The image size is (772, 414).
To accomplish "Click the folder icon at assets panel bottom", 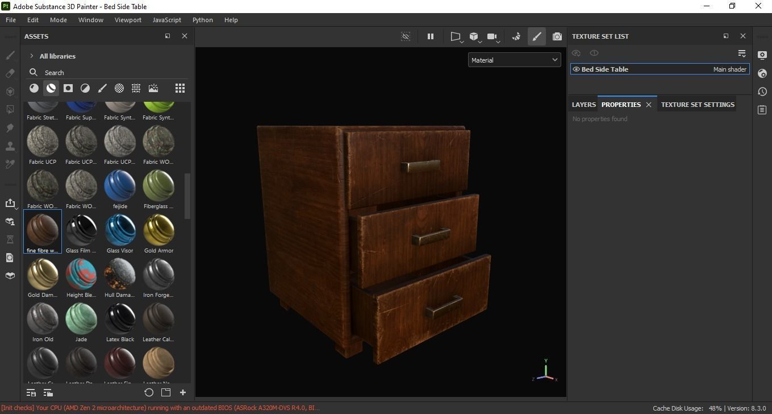I will tap(166, 392).
